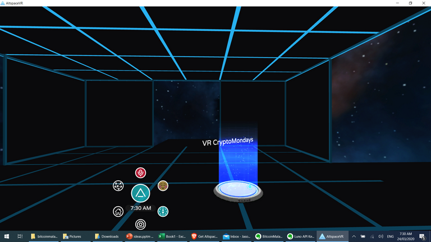Switch to the bitcoinmala folder taskbar item
Screen dimensions: 431x242
(44, 236)
